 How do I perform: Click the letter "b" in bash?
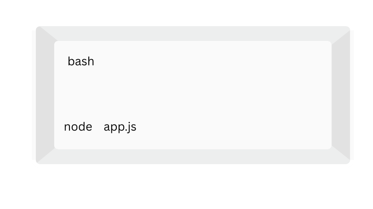(70, 61)
